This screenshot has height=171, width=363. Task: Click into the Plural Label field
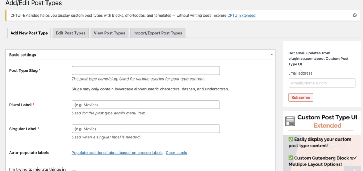146,105
